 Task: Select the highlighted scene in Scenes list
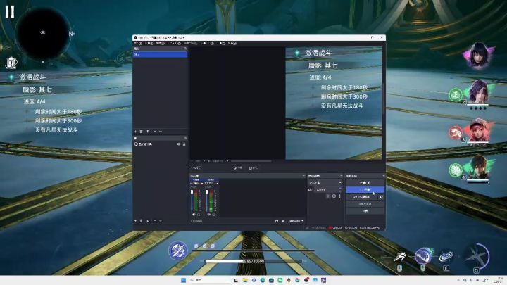(160, 55)
